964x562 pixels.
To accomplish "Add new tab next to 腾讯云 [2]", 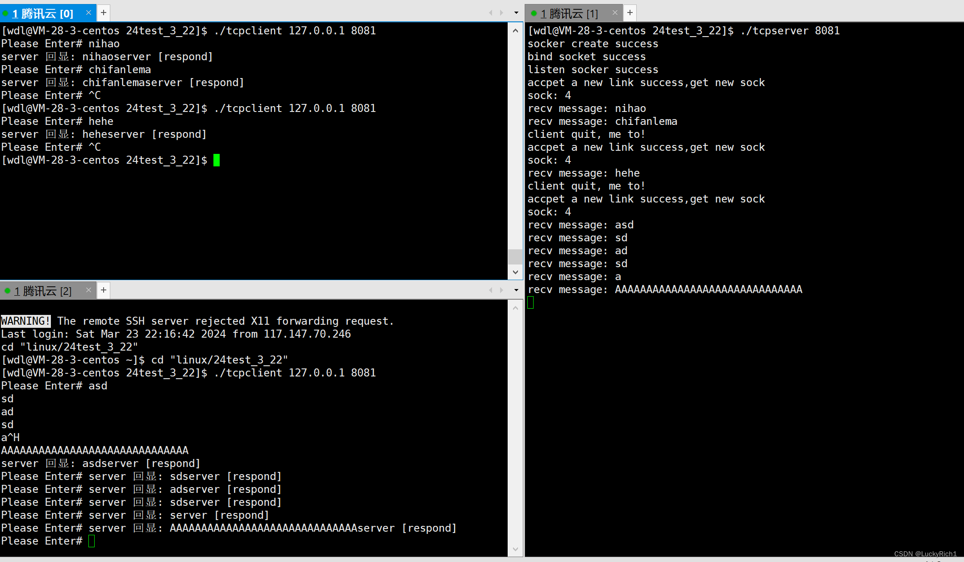I will point(104,290).
